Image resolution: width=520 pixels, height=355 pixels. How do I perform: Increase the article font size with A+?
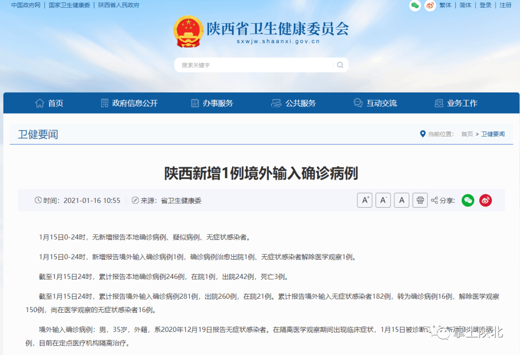tap(364, 200)
